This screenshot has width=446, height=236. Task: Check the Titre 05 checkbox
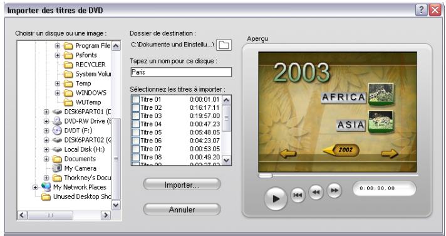[x=136, y=132]
